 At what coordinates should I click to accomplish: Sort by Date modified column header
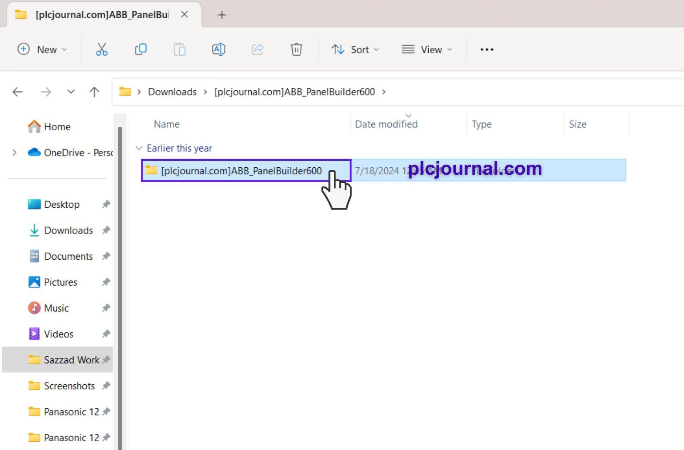pyautogui.click(x=386, y=124)
